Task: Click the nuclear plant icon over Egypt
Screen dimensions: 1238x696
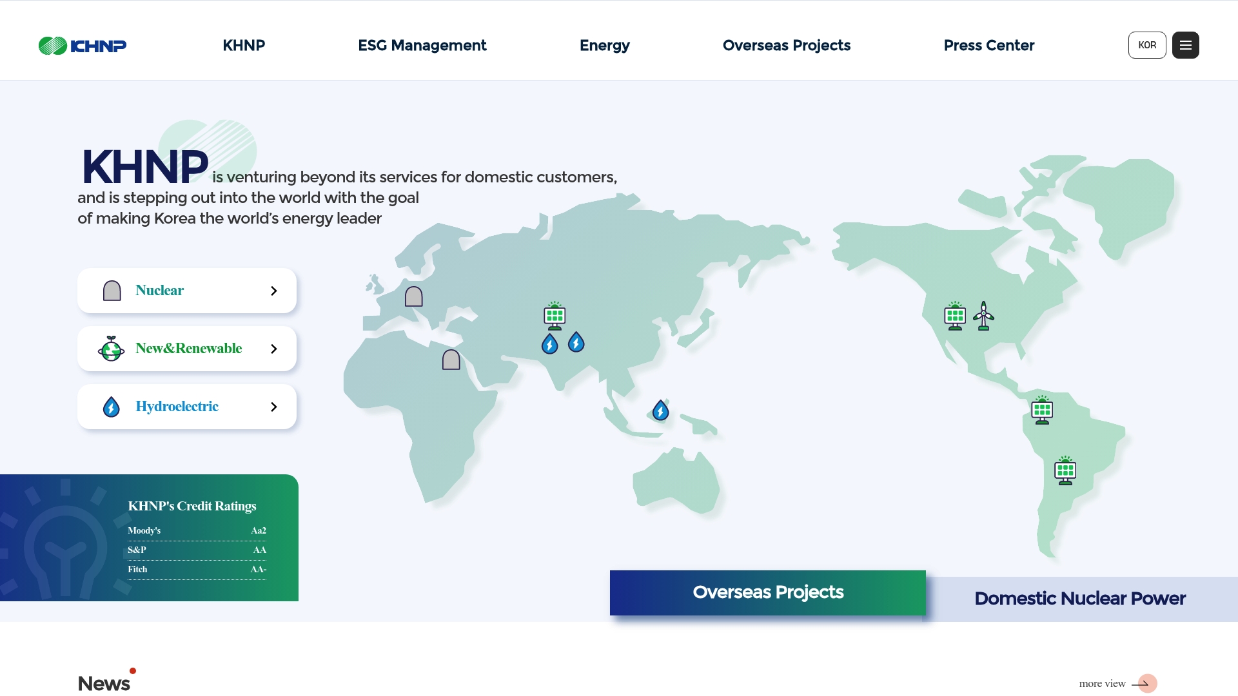Action: click(x=451, y=360)
